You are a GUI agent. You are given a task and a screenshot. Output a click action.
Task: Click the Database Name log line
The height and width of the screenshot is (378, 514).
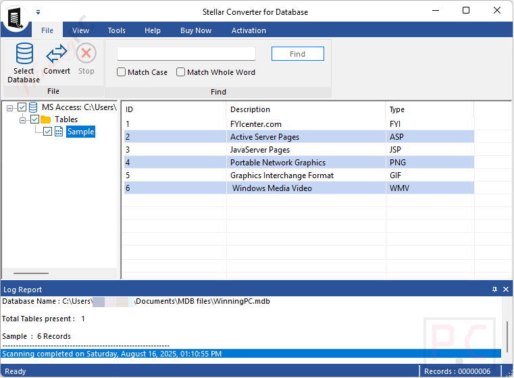136,301
